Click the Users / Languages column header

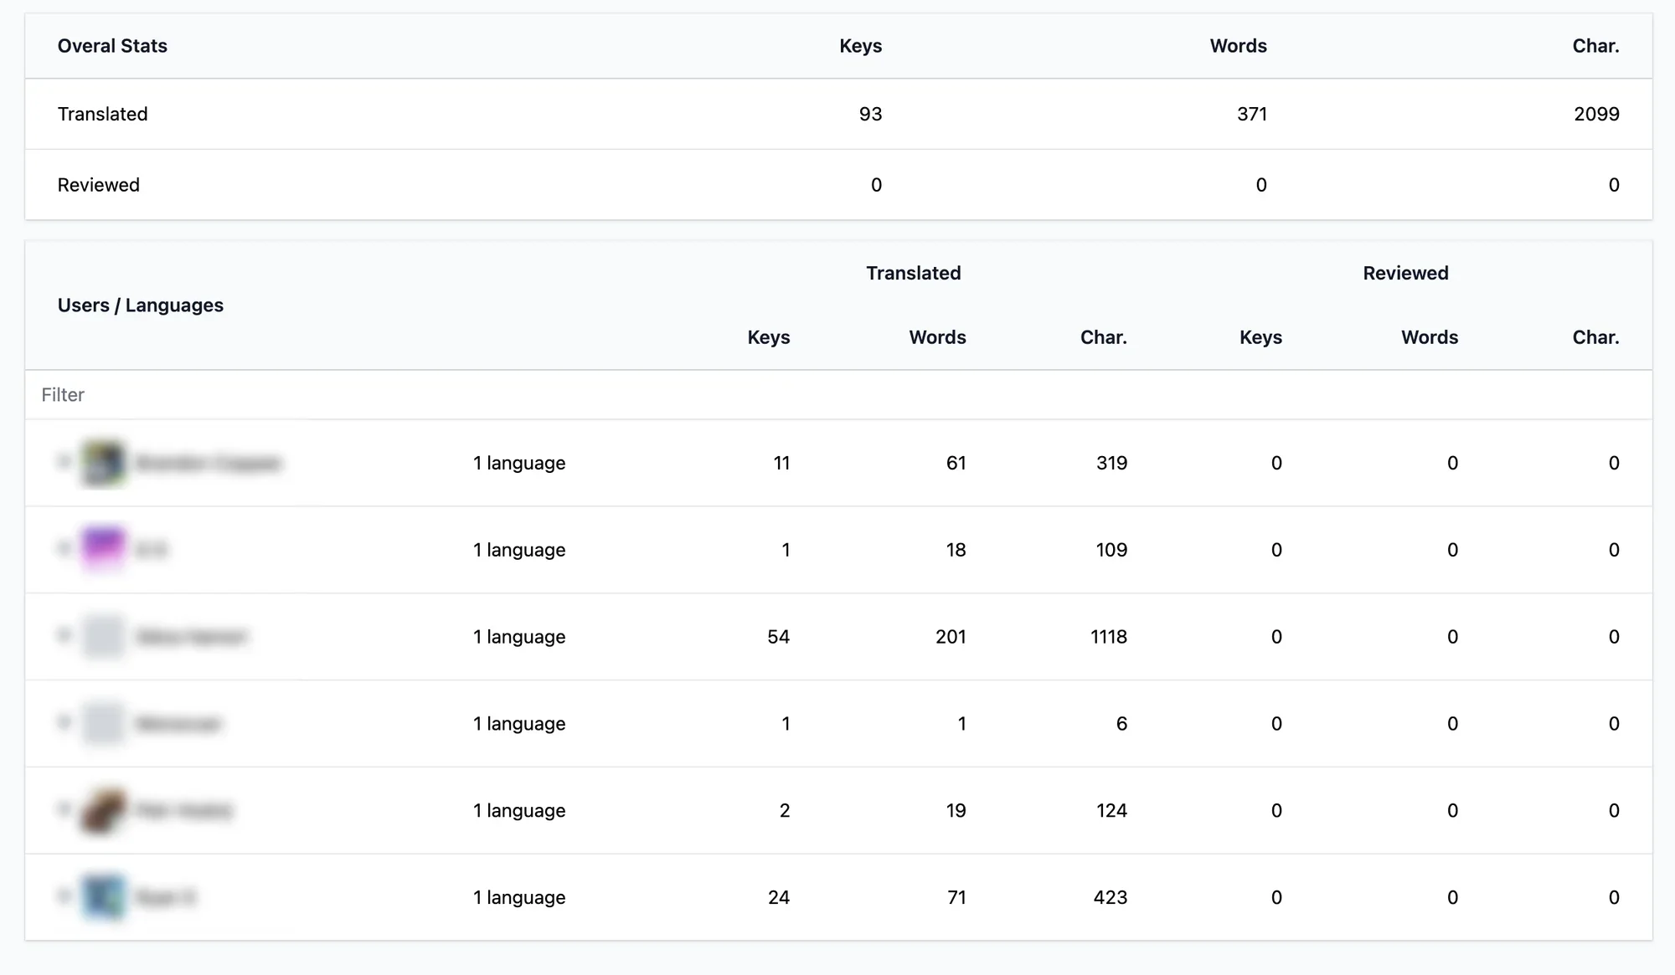pyautogui.click(x=141, y=305)
